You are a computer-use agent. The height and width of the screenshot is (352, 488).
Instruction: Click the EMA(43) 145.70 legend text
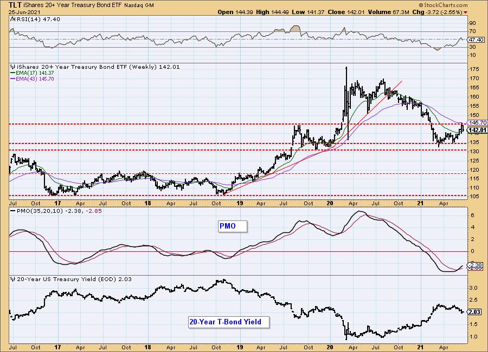[35, 79]
